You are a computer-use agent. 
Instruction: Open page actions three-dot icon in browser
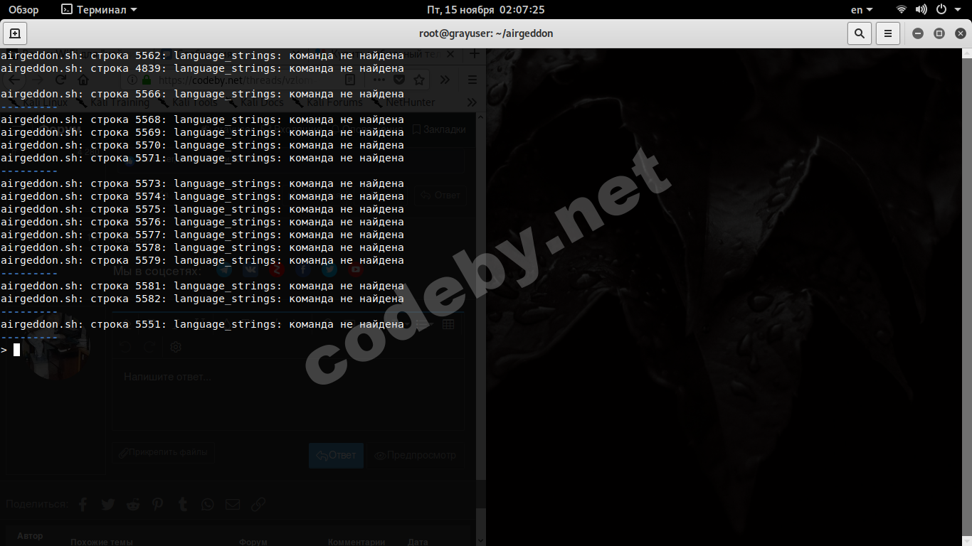[x=379, y=80]
